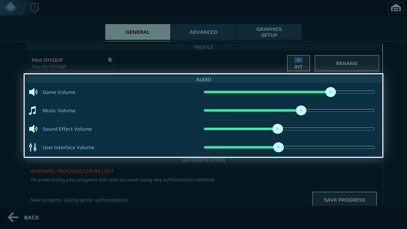Click the Sound Effect Volume slider knob
The image size is (407, 229).
[277, 129]
